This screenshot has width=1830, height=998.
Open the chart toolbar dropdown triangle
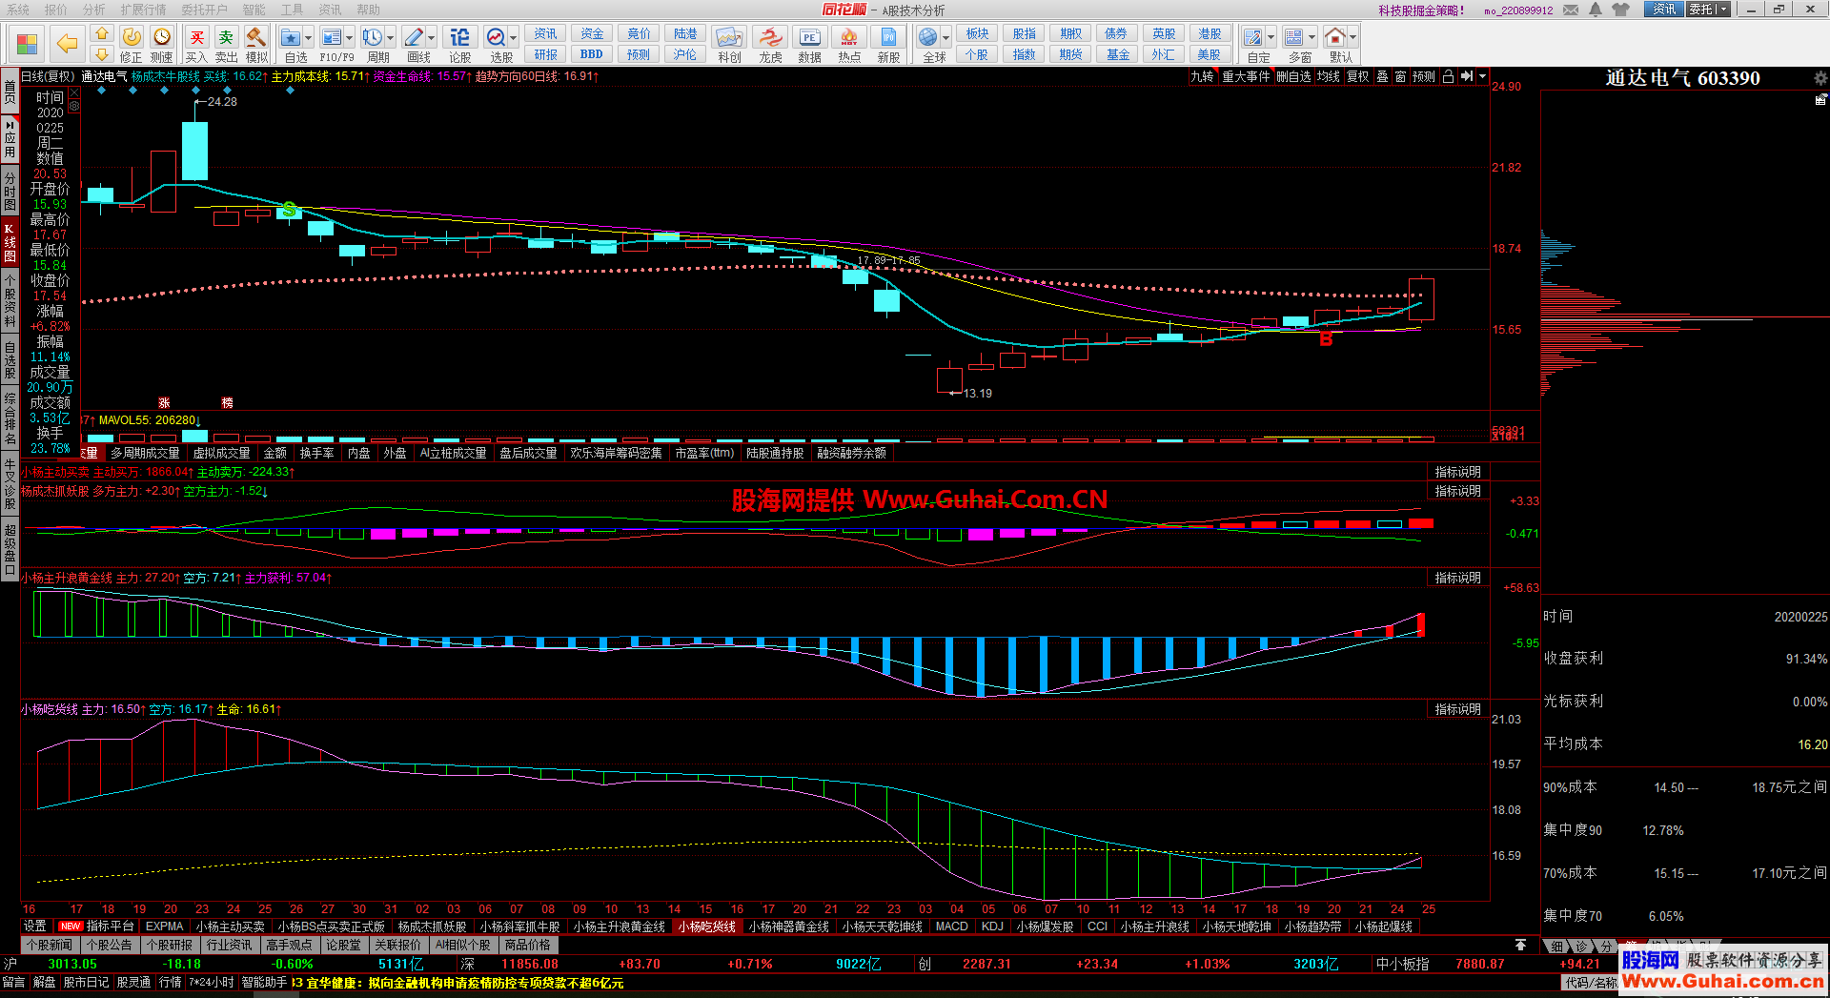tap(1482, 77)
